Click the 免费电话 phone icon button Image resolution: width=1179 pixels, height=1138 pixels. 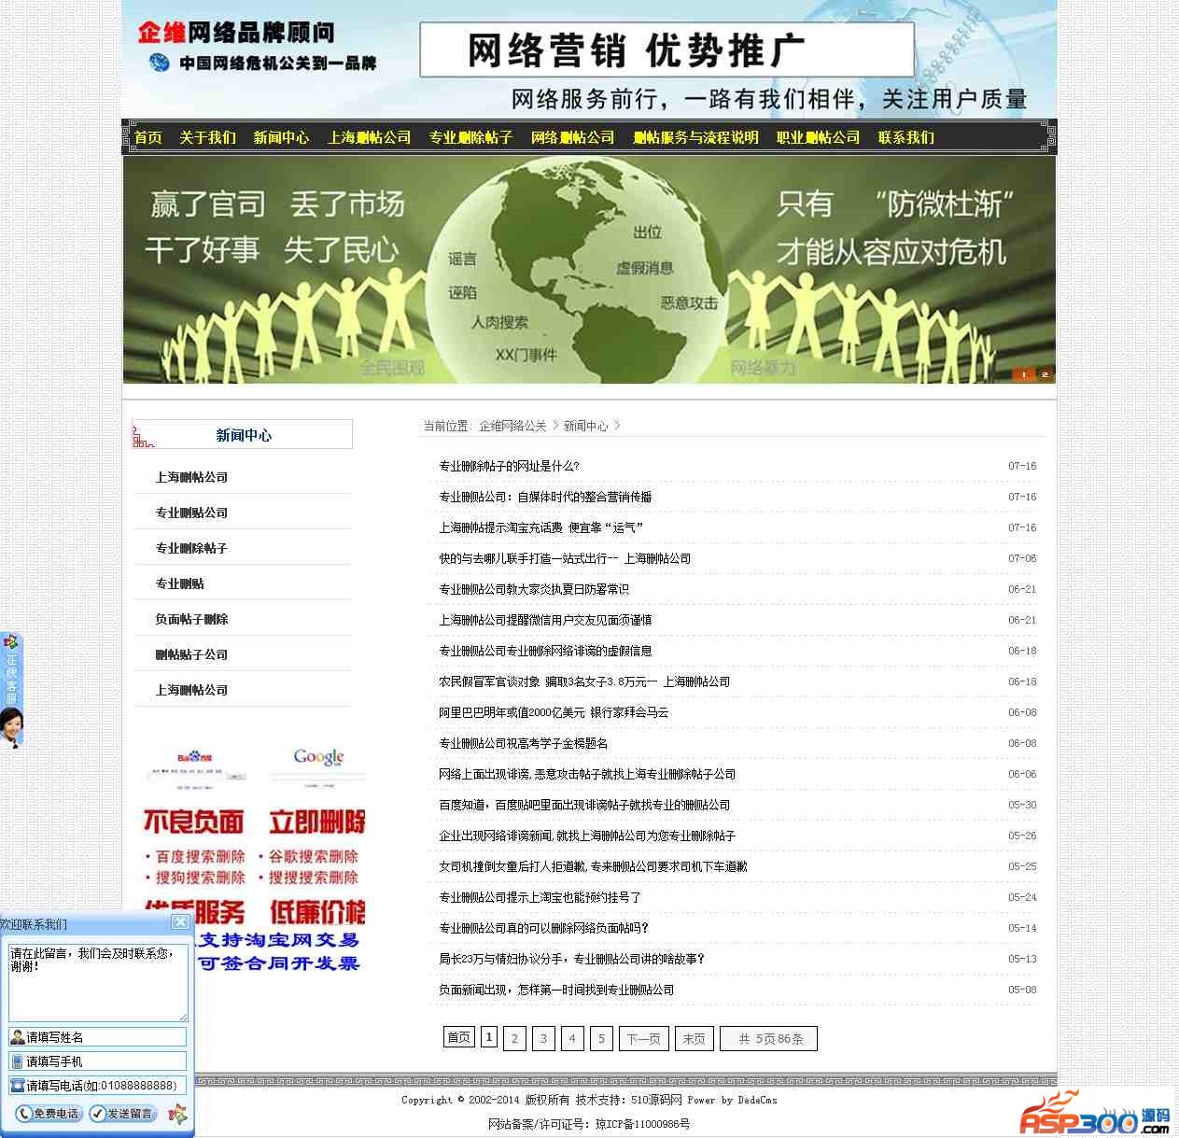pos(49,1113)
